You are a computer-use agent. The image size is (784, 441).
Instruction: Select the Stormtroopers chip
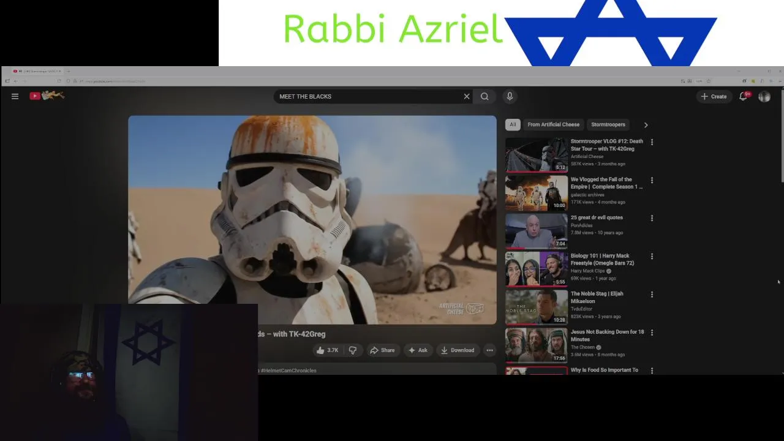point(608,124)
